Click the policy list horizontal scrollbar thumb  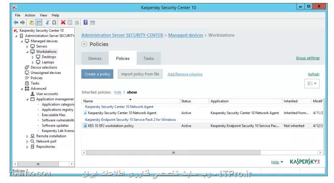174,153
